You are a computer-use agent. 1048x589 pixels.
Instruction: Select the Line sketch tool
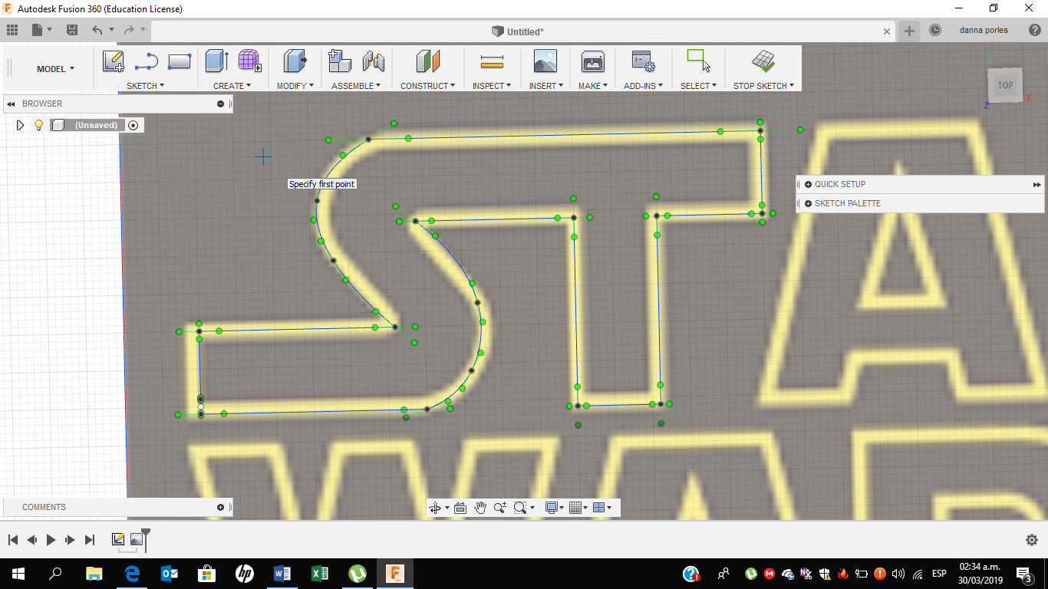(146, 61)
